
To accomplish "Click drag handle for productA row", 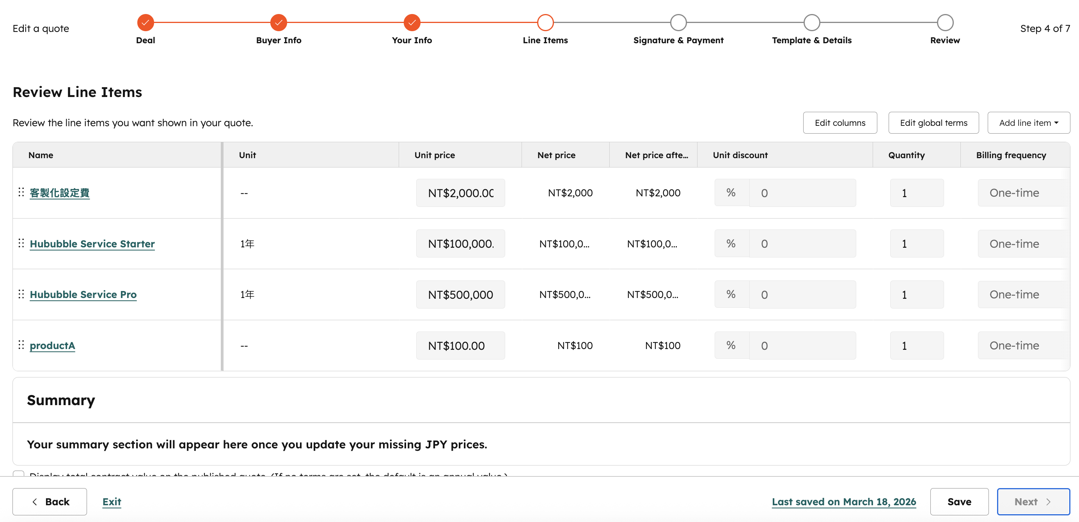I will 21,345.
